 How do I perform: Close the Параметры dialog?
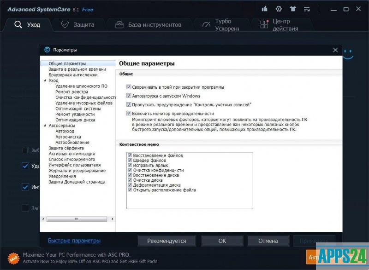pos(335,50)
